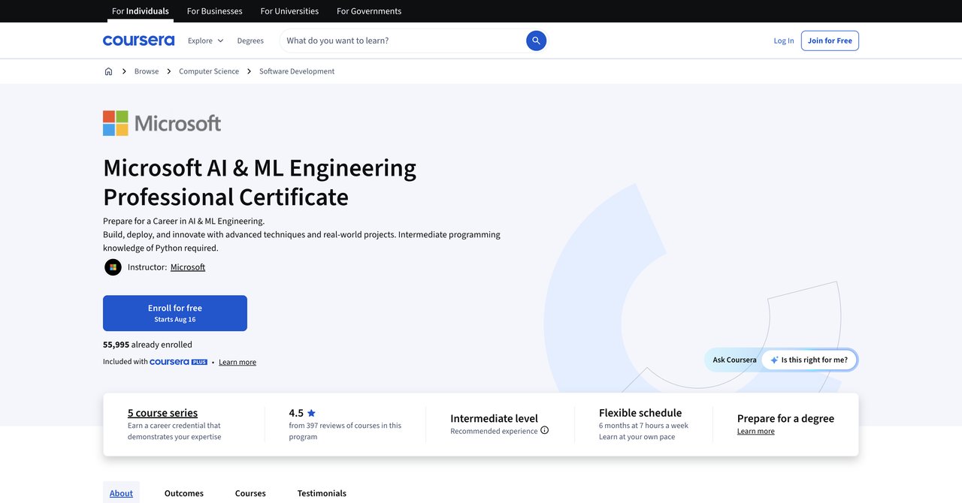Viewport: 962px width, 503px height.
Task: Click the sparkle icon in right-for-me button
Action: [x=774, y=360]
